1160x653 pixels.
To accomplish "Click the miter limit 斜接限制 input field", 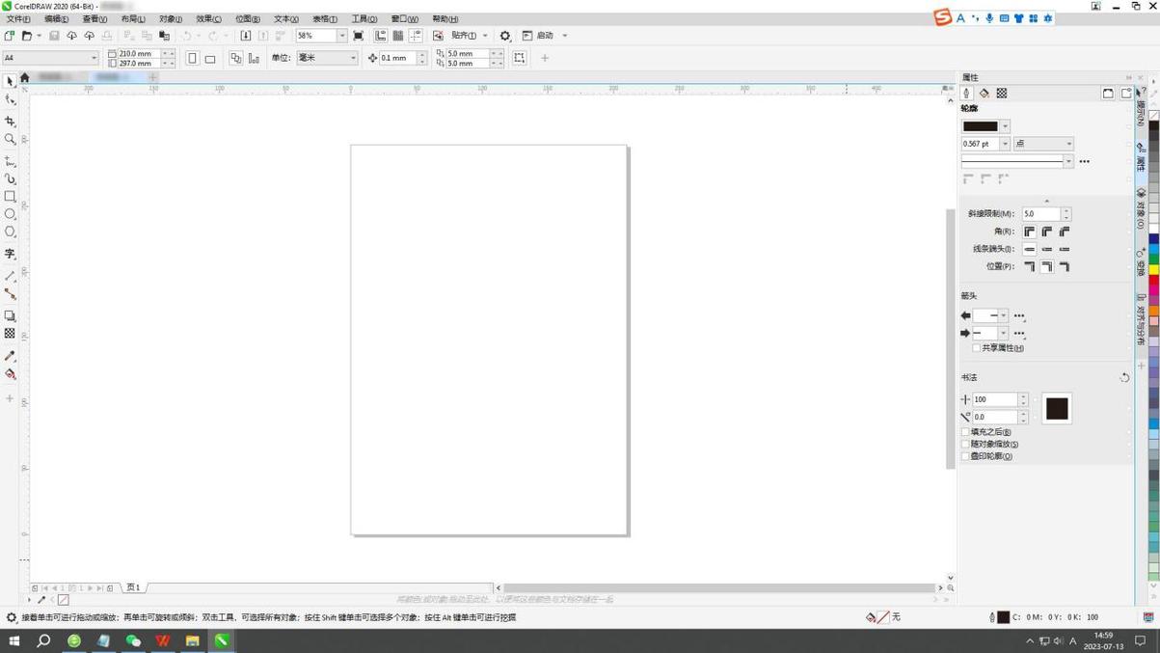I will (1041, 214).
